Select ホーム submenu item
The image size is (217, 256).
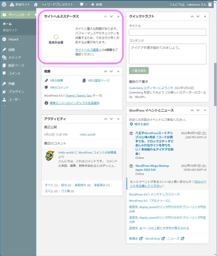7,24
